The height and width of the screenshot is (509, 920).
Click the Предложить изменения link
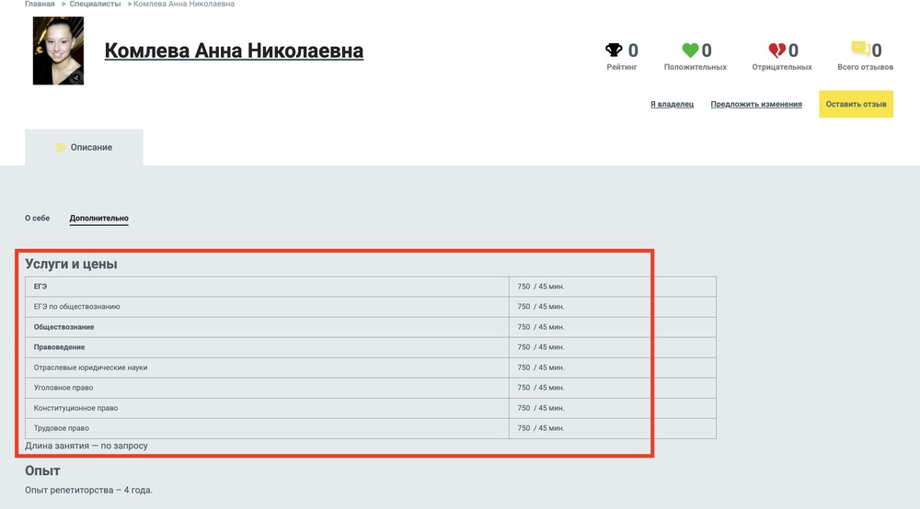click(x=756, y=105)
